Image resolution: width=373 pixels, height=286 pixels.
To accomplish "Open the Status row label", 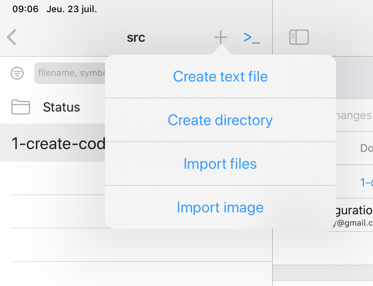I will click(61, 107).
